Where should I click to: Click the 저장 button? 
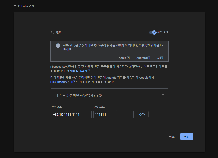186,137
